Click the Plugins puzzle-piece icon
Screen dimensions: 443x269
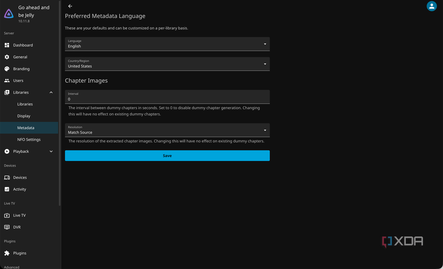click(x=7, y=253)
